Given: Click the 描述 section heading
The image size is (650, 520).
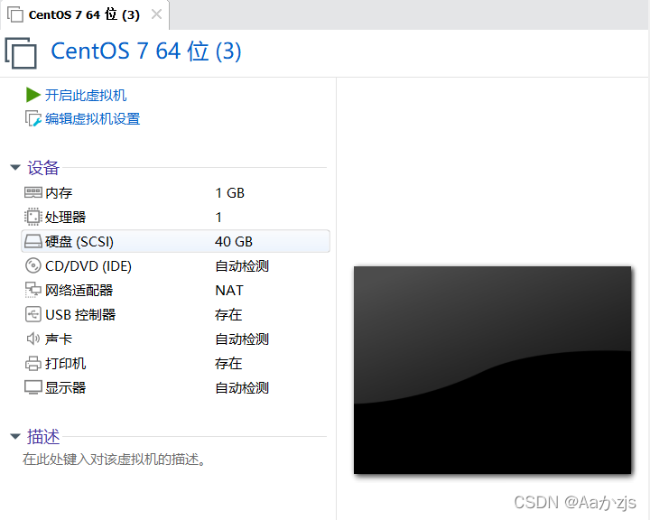Looking at the screenshot, I should (x=43, y=436).
